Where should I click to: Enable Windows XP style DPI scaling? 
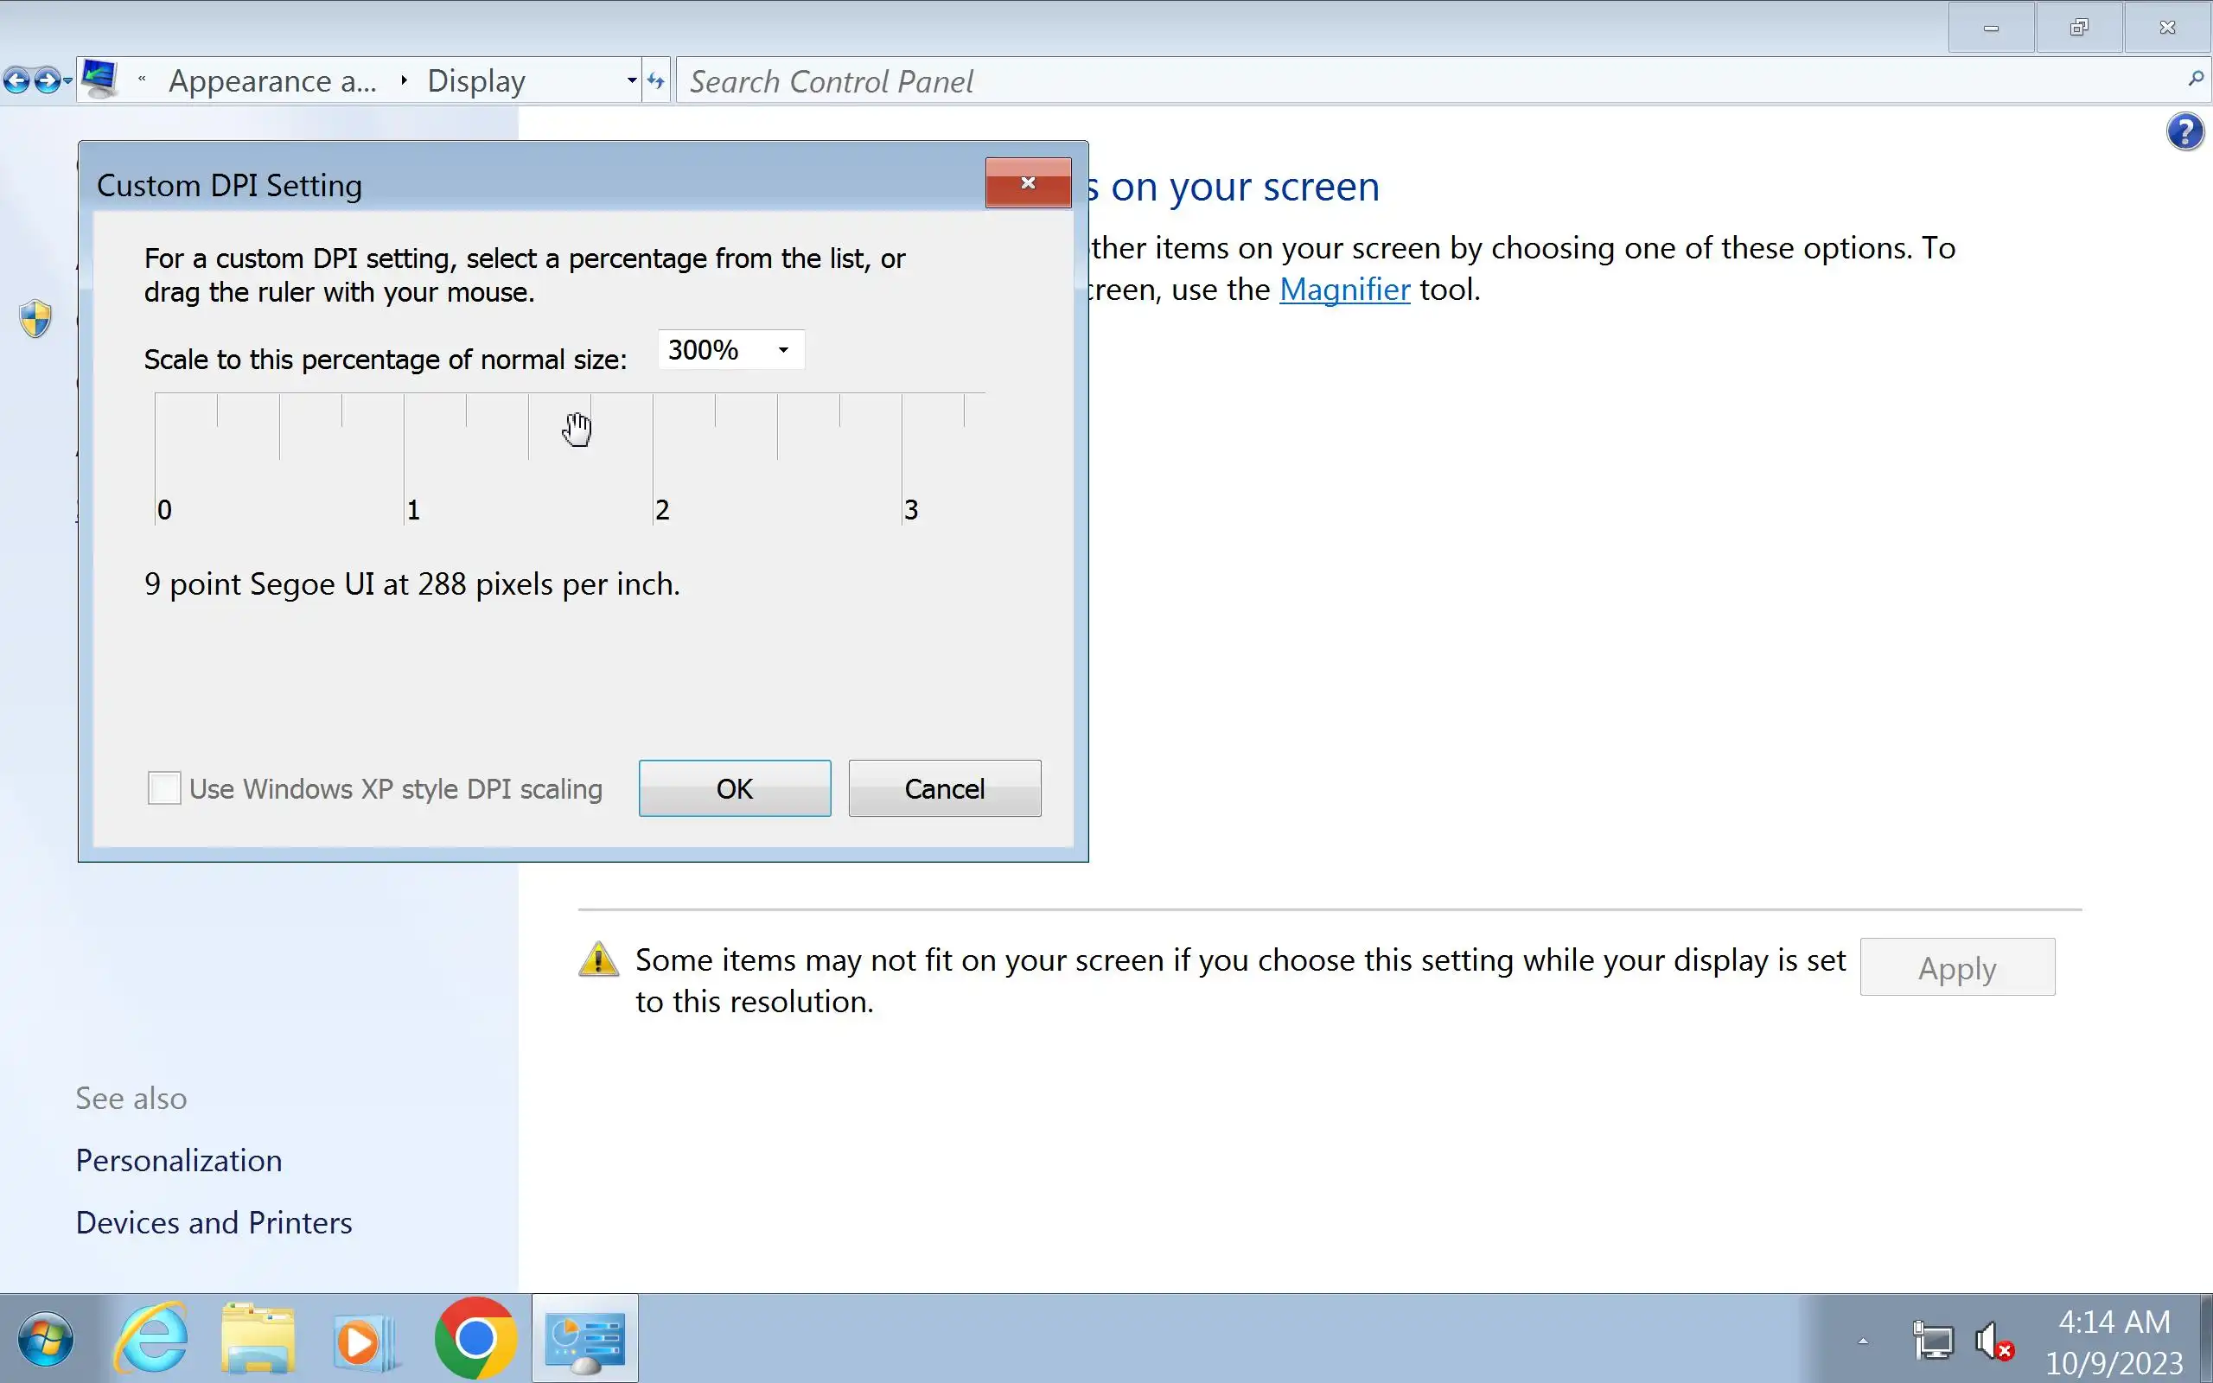(164, 788)
